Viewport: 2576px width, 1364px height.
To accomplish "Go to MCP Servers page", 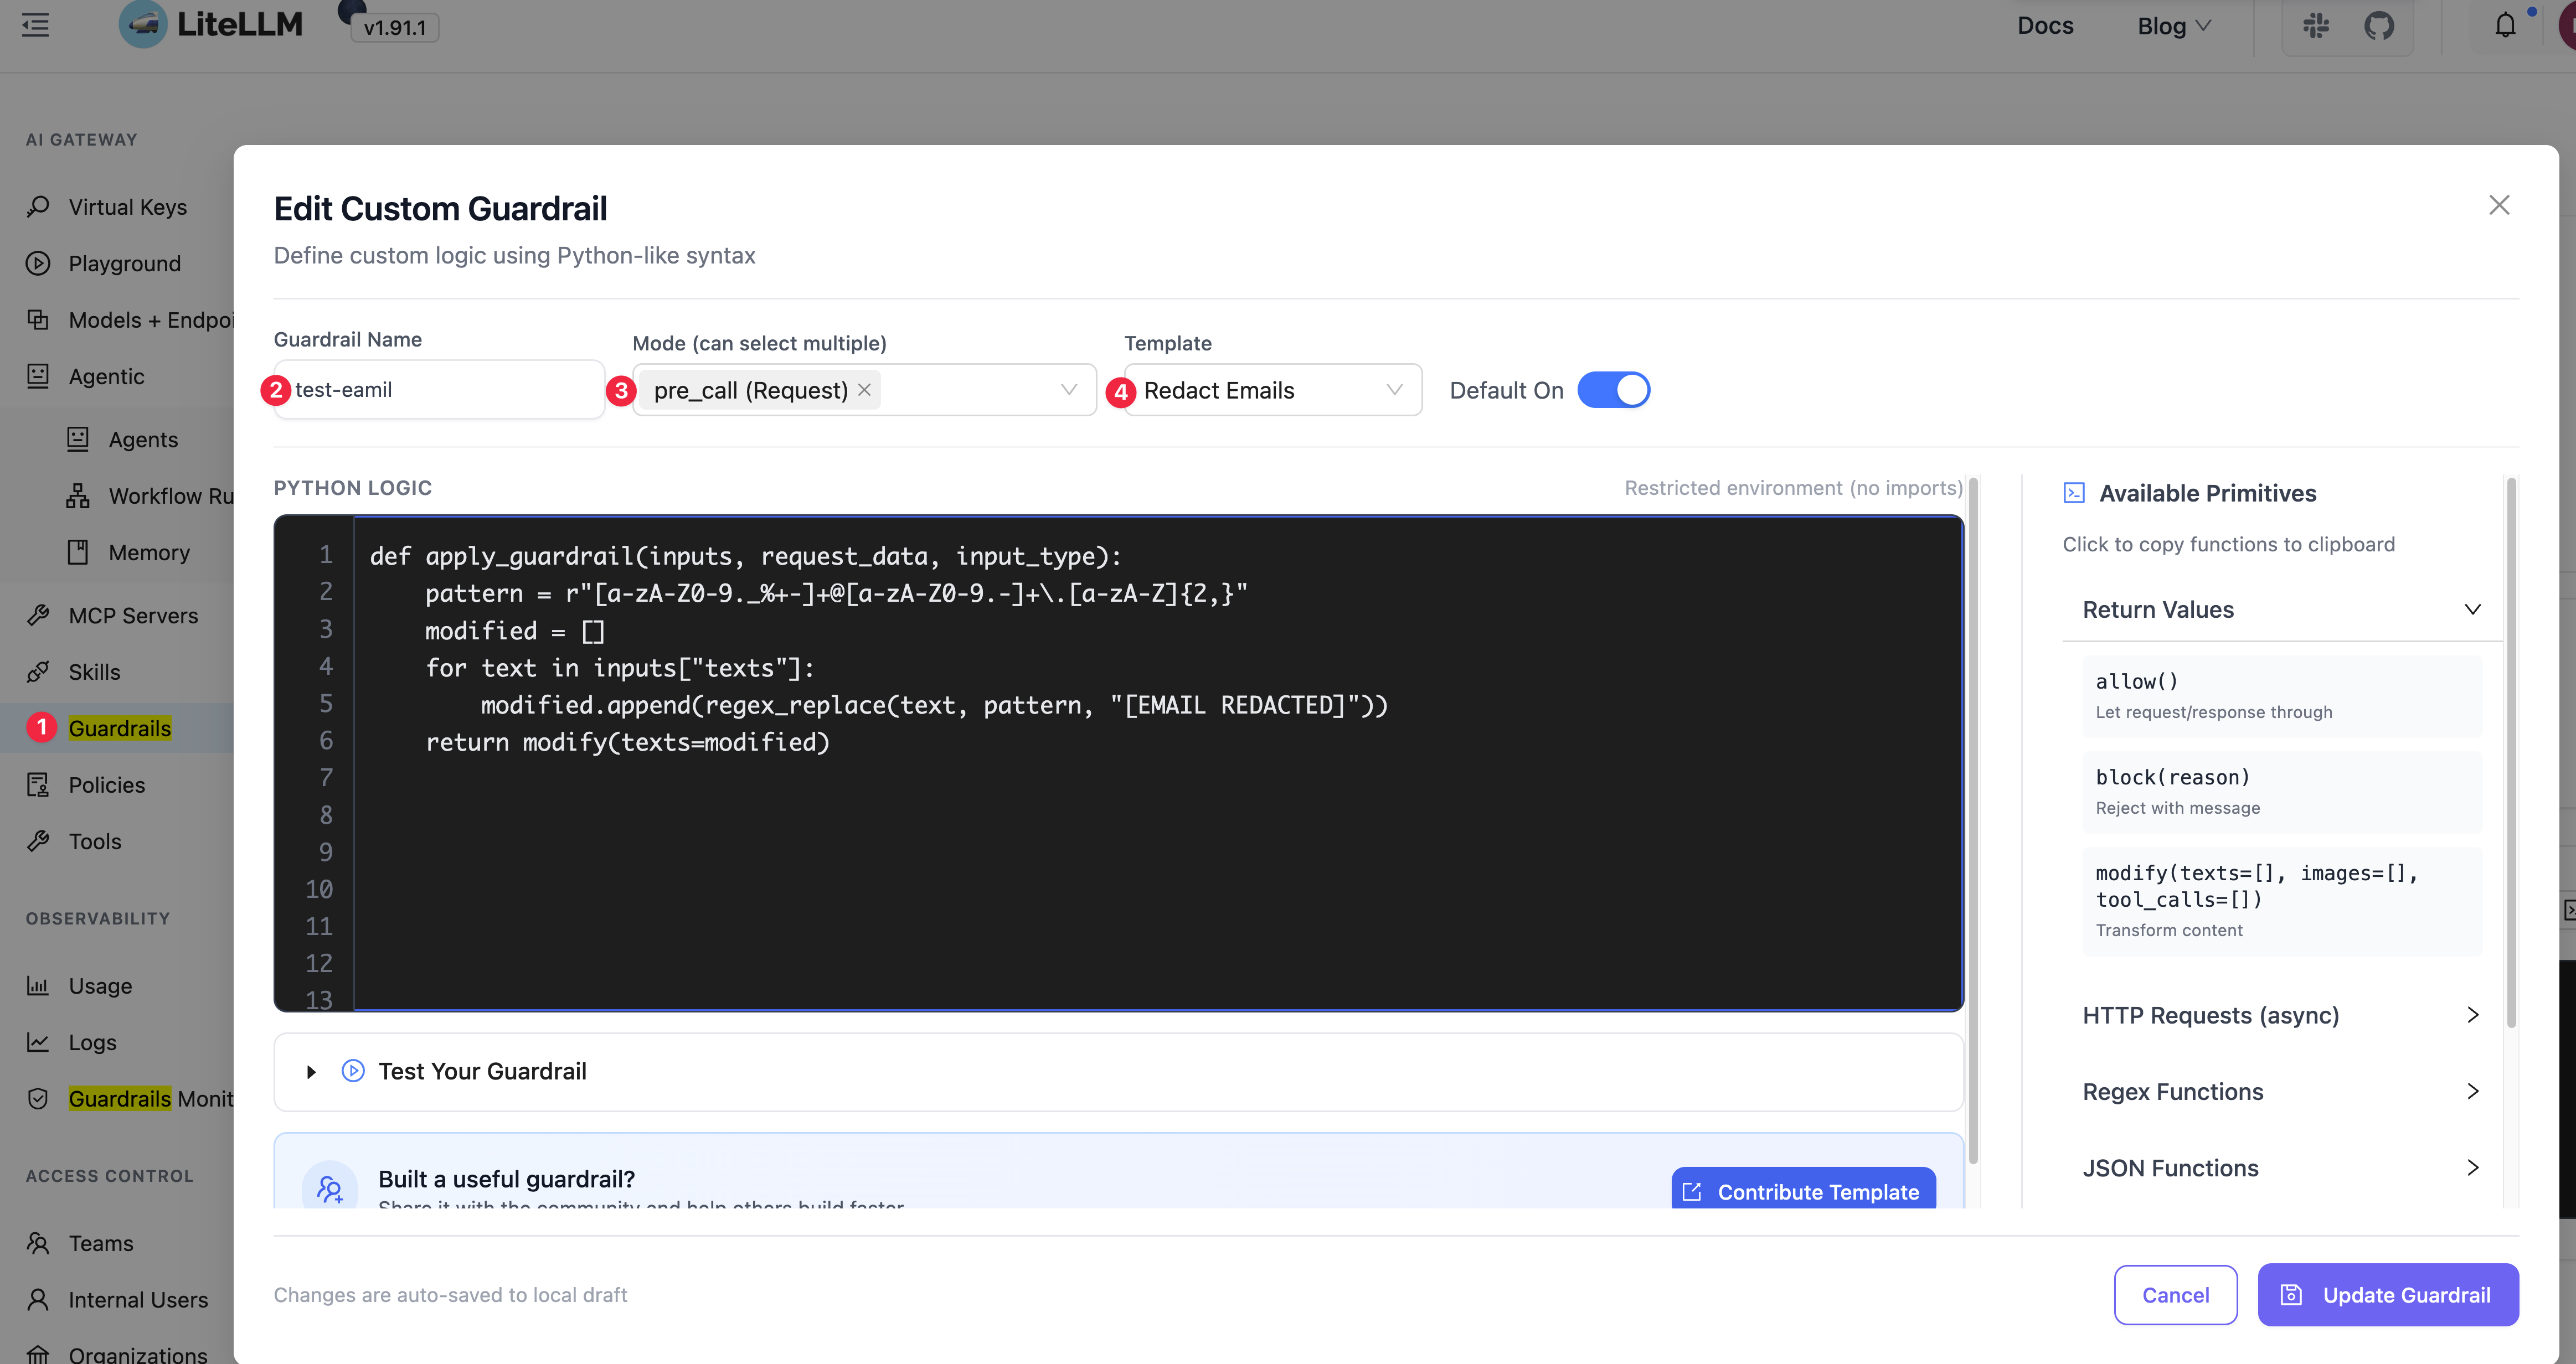I will (x=133, y=615).
